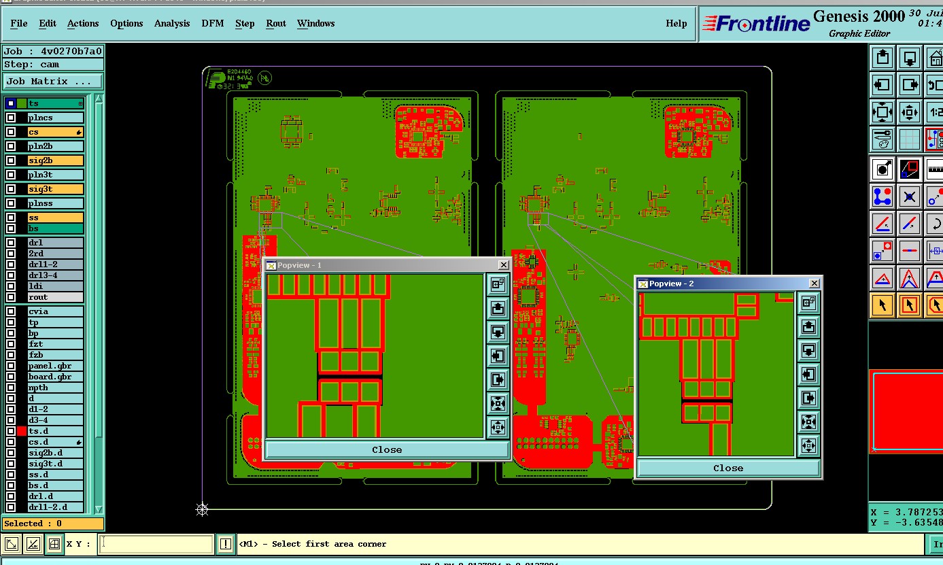Select the horizontal red-blue line tool
This screenshot has width=943, height=565.
[x=910, y=251]
